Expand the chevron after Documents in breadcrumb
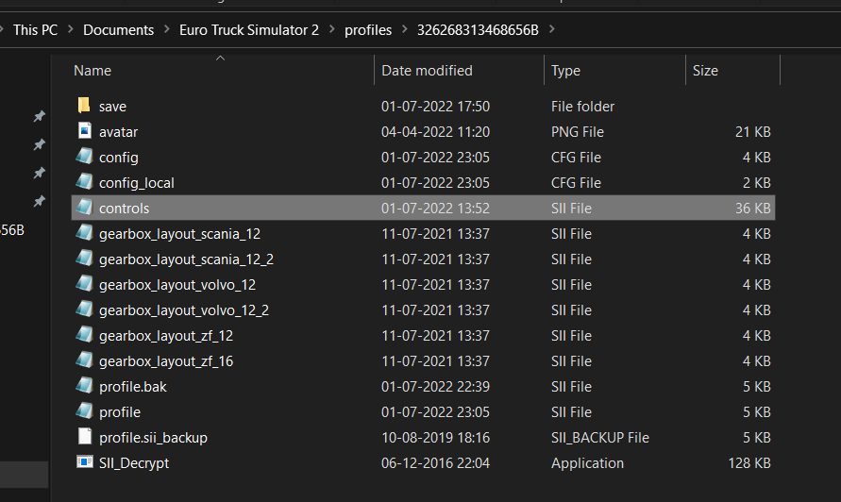 [166, 30]
